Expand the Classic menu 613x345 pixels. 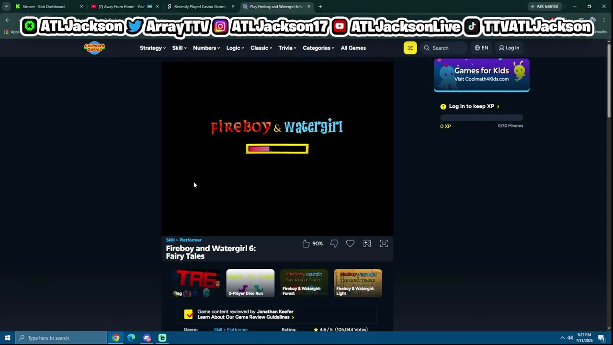261,48
